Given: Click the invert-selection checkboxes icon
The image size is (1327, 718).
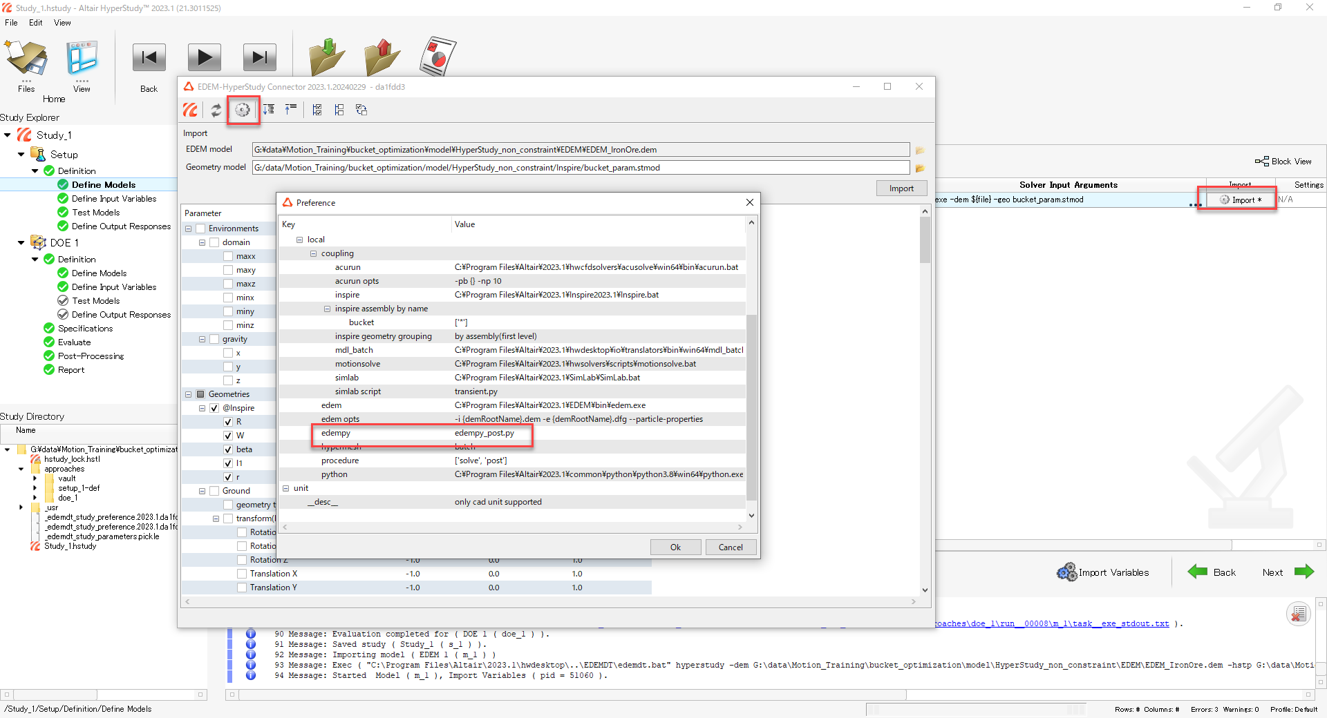Looking at the screenshot, I should [x=361, y=110].
